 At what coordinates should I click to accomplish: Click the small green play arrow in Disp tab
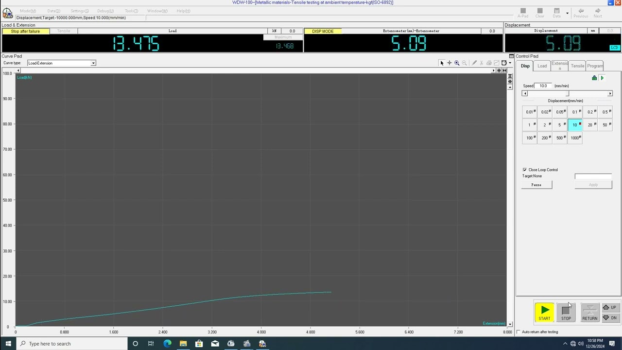click(x=602, y=78)
